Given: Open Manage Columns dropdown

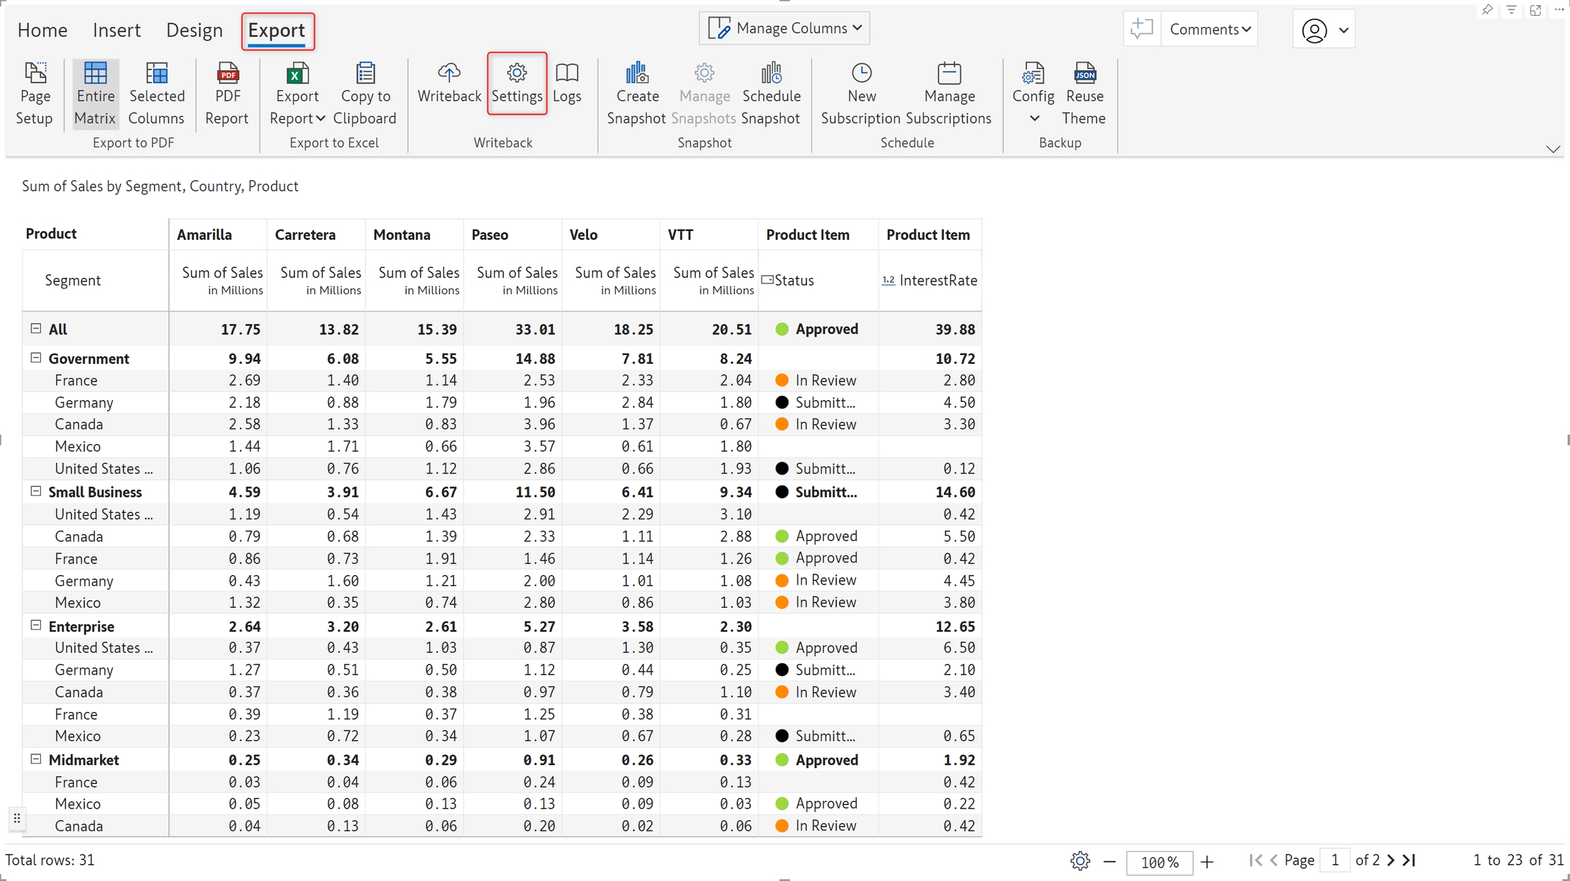Looking at the screenshot, I should tap(784, 29).
